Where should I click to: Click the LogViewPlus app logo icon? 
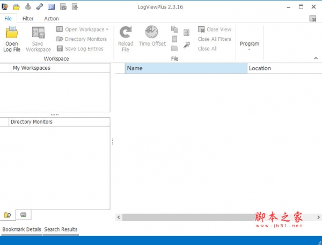click(x=5, y=7)
